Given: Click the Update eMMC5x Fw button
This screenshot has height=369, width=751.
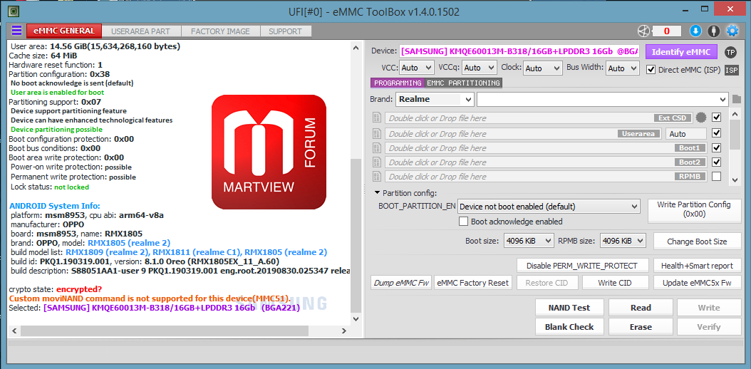Looking at the screenshot, I should (x=697, y=282).
